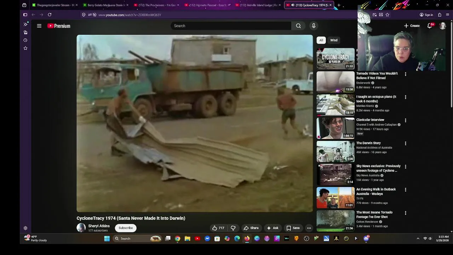
Task: Open options menu for The Darwin Story
Action: tap(406, 143)
